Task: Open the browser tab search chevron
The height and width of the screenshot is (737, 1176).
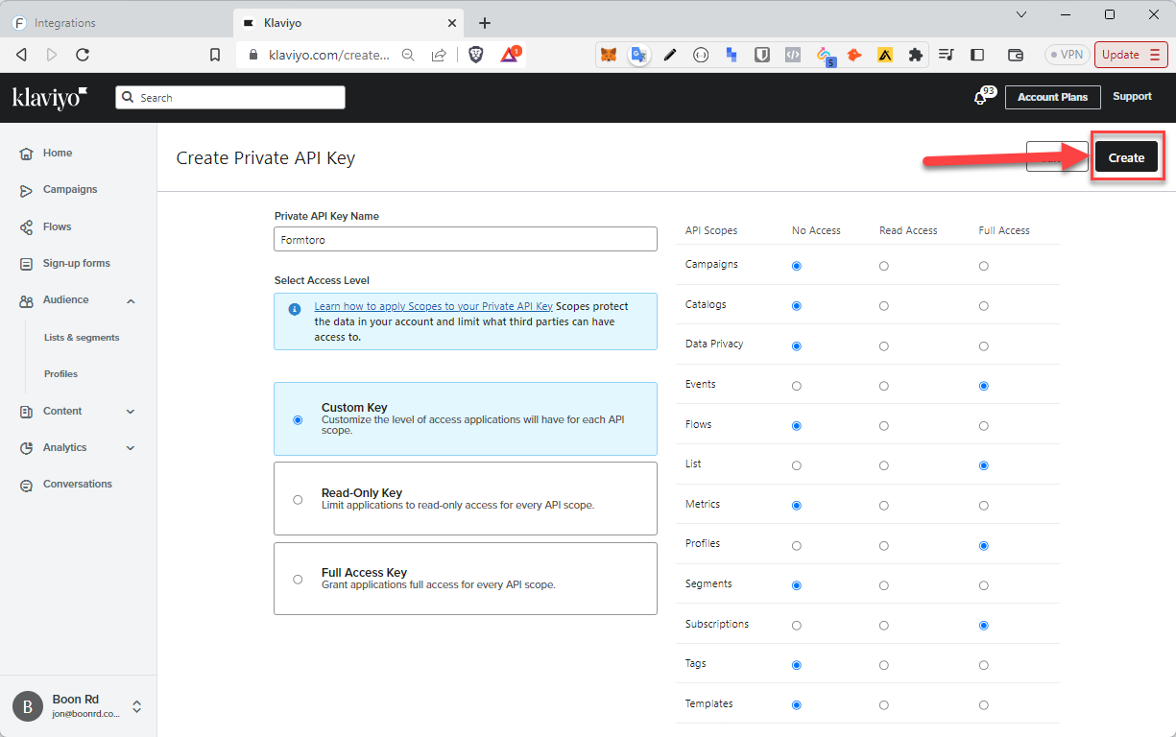Action: coord(1020,14)
